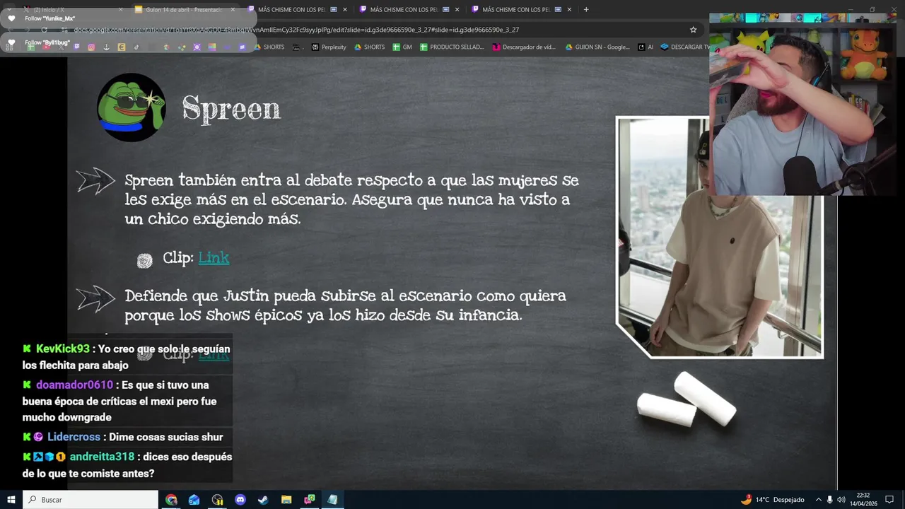Screen dimensions: 905x509
Task: Open the notepad-style app on taskbar
Action: pyautogui.click(x=332, y=499)
